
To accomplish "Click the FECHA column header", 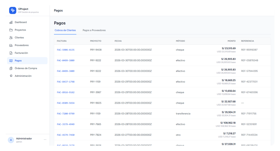I will point(118,41).
